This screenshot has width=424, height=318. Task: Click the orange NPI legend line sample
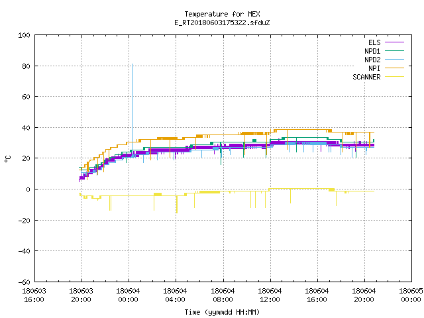(394, 68)
